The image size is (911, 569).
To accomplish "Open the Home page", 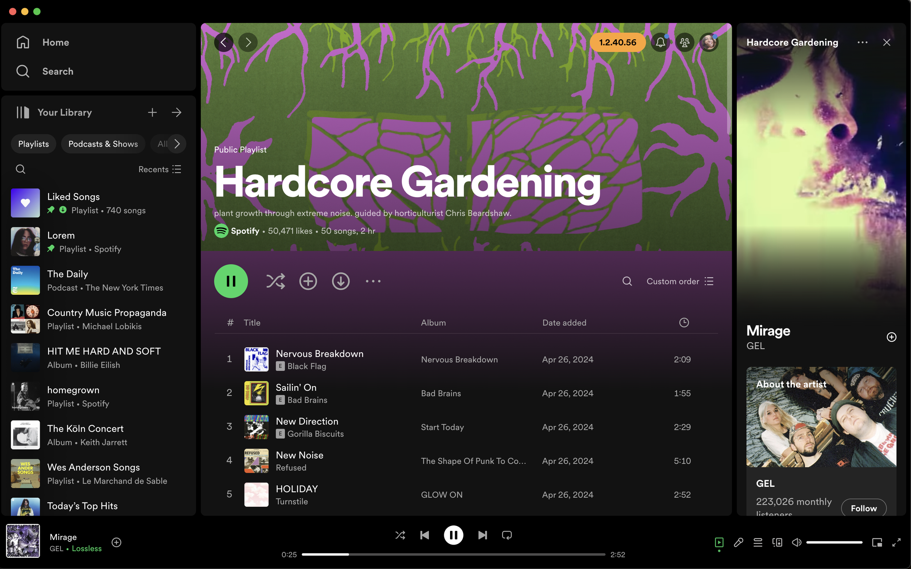I will pyautogui.click(x=43, y=42).
